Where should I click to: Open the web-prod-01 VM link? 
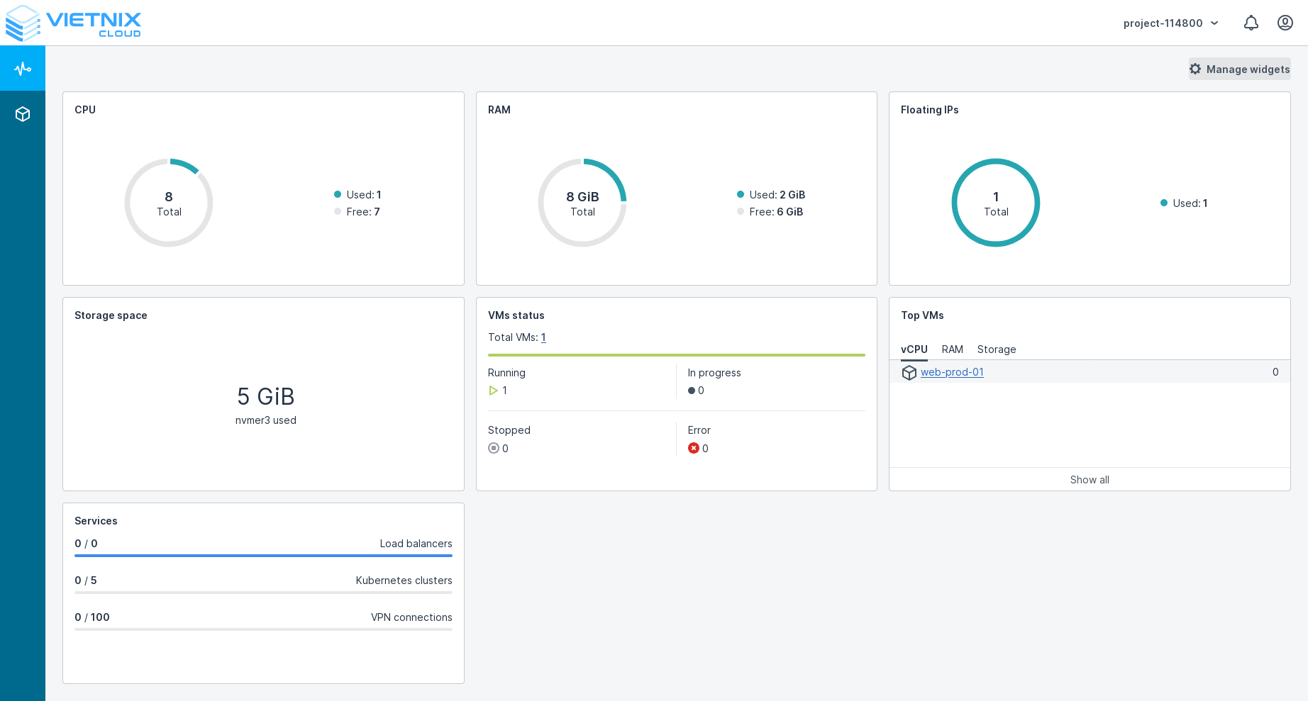[x=952, y=371]
